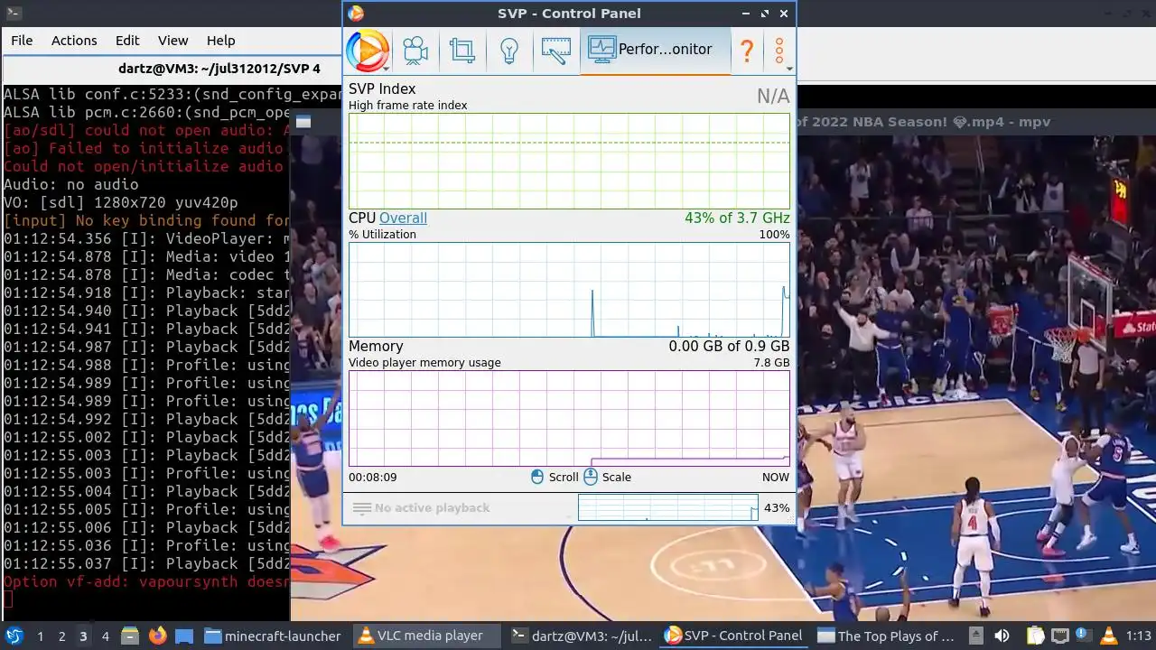Open the lightbulb ambient lights tab
This screenshot has width=1156, height=650.
coord(508,51)
